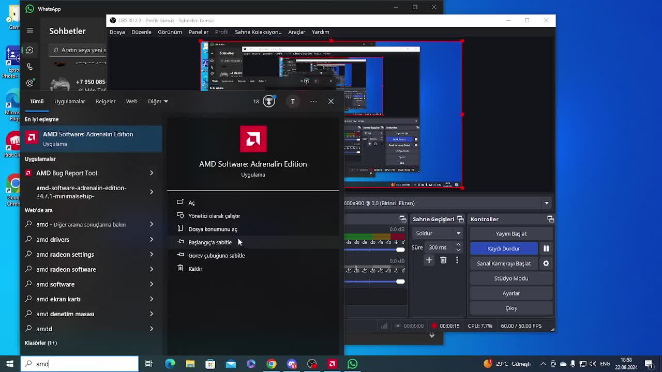Toggle Sanal Kamerayı Başlat button

coord(503,263)
